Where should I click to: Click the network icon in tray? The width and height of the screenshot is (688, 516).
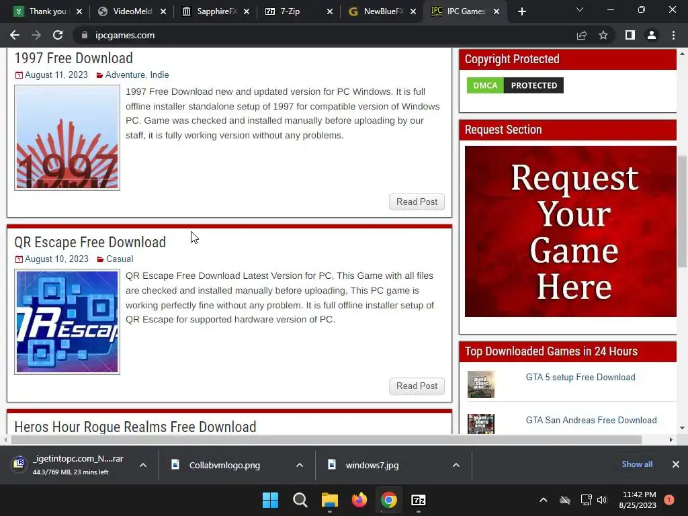click(586, 500)
